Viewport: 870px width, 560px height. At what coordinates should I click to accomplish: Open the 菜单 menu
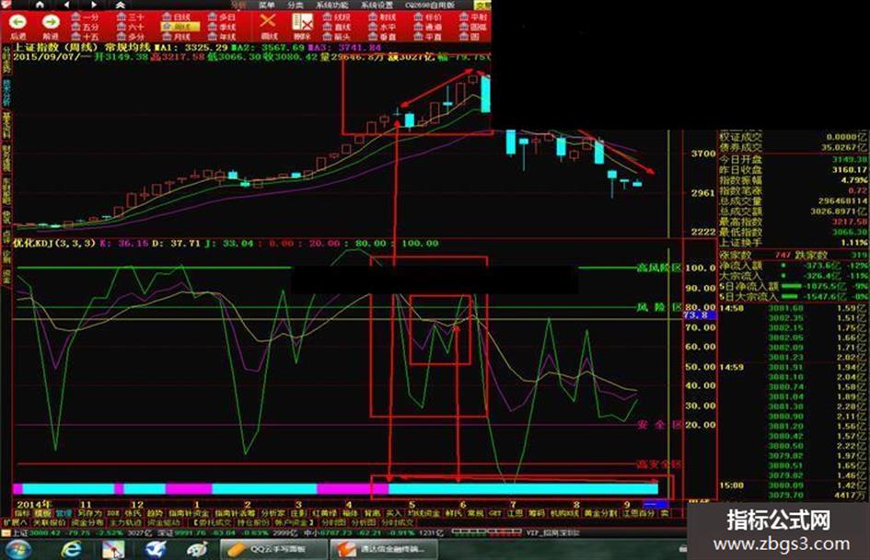click(x=266, y=5)
